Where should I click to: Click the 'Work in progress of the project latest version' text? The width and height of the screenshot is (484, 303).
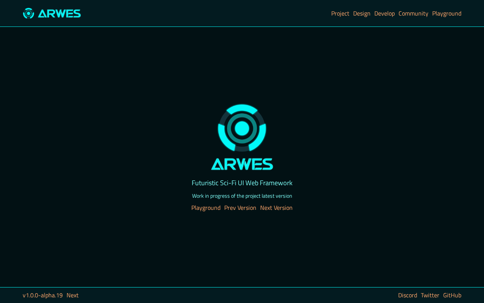coord(242,196)
